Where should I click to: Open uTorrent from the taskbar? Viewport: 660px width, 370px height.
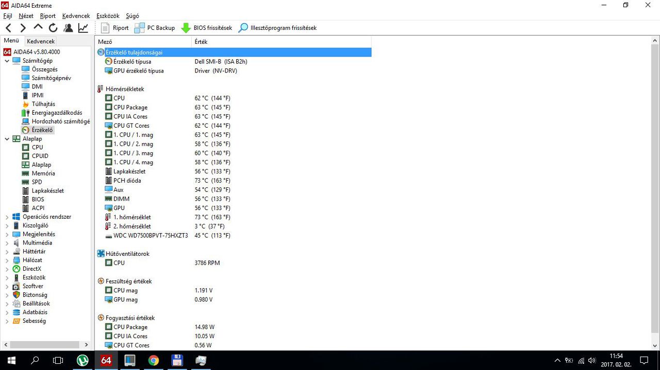[82, 360]
